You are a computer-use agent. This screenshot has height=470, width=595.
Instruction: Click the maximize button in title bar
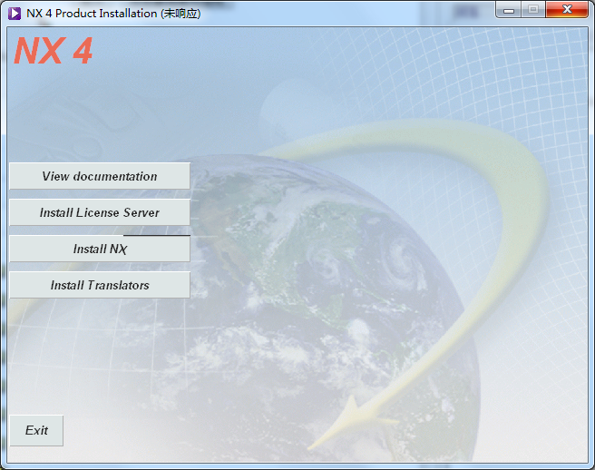533,9
